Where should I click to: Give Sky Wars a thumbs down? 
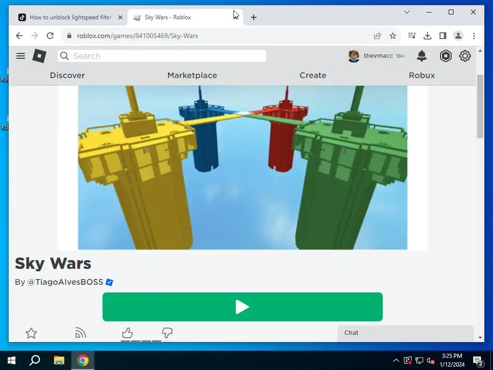(167, 333)
